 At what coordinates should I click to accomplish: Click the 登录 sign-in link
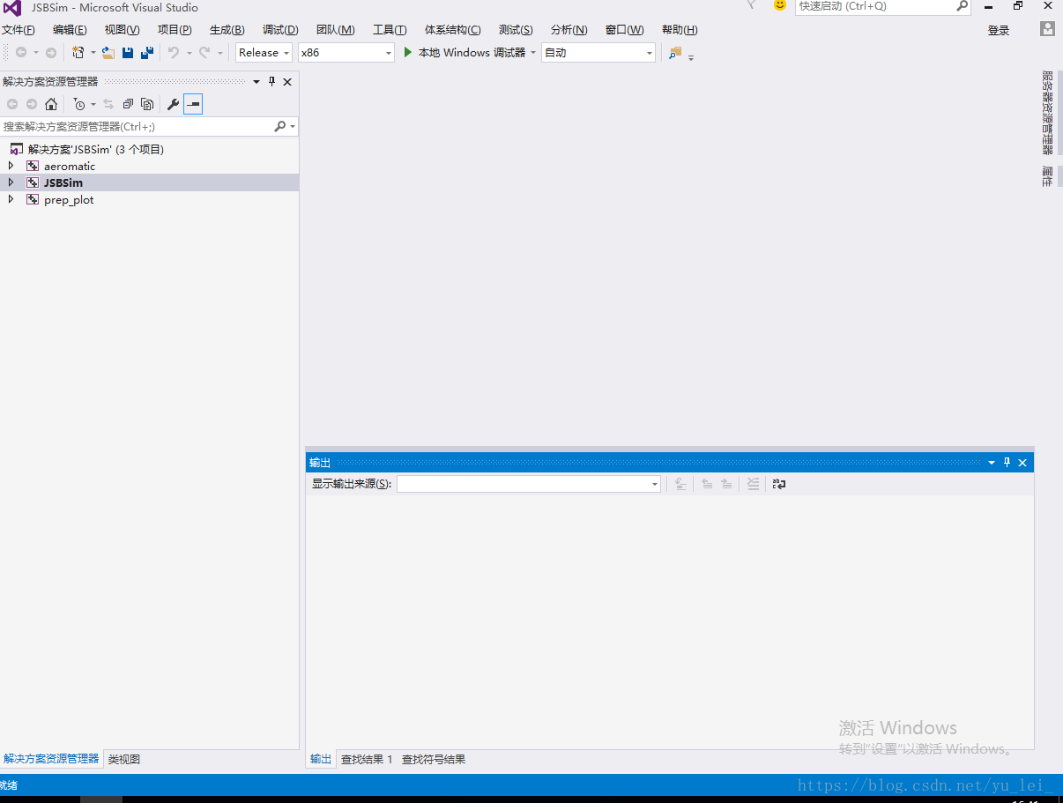(x=999, y=30)
